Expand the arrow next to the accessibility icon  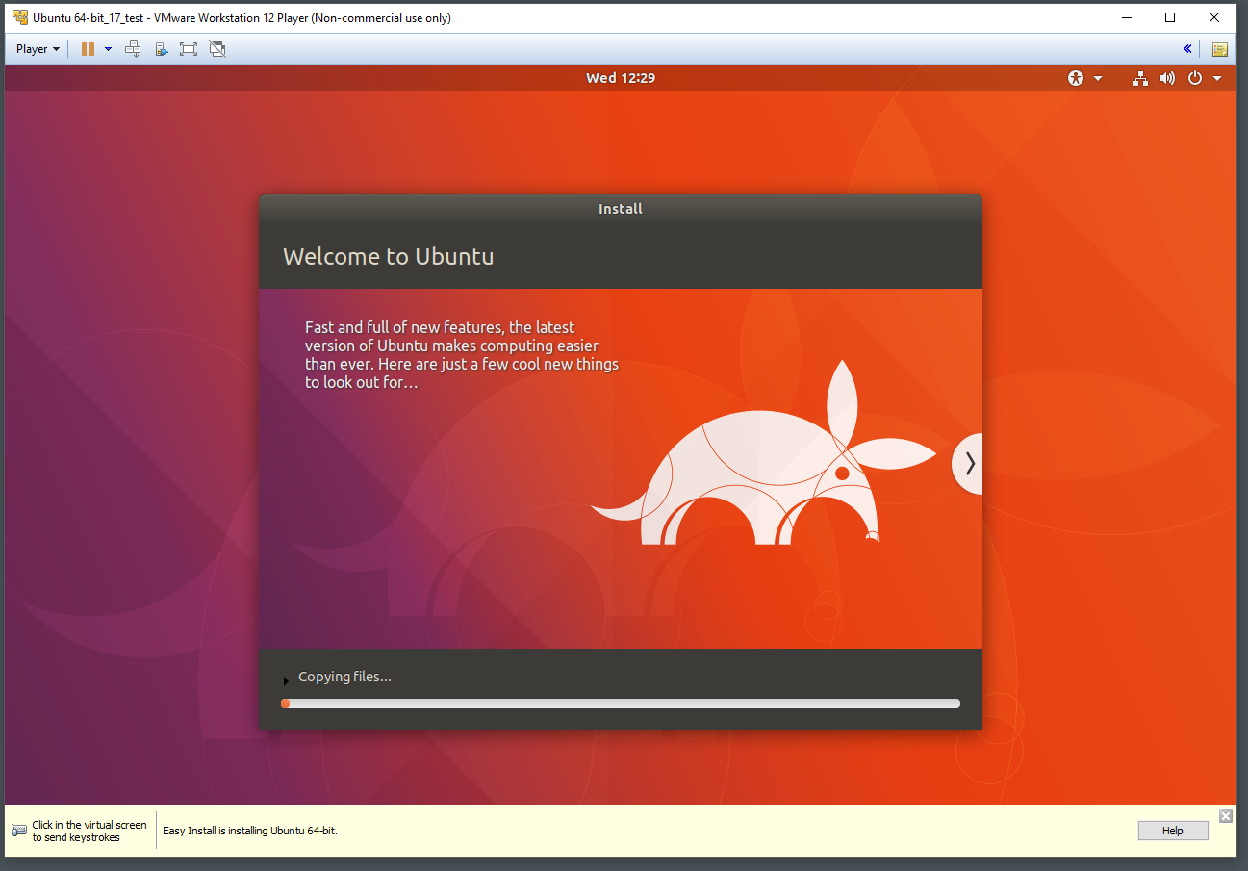point(1098,79)
